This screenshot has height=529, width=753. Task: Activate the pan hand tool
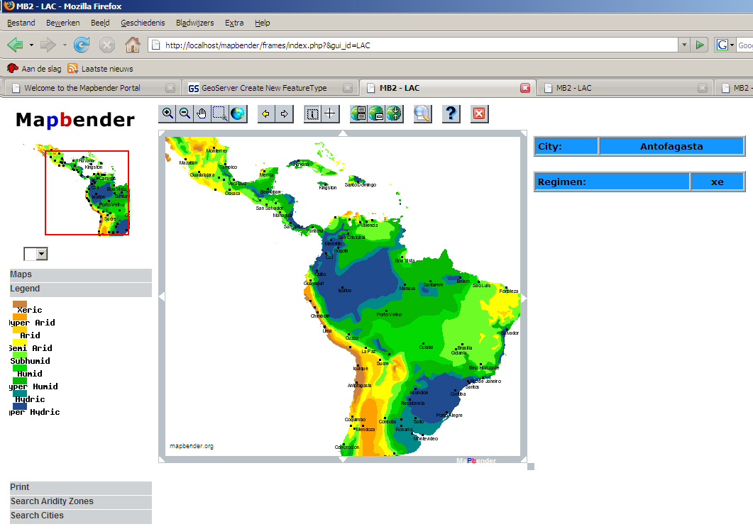coord(202,113)
